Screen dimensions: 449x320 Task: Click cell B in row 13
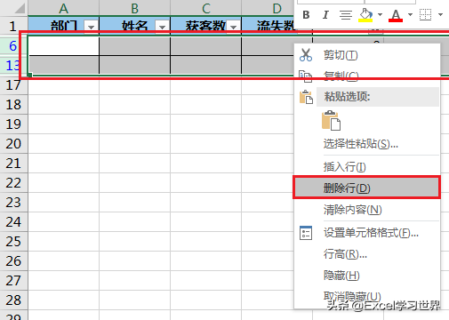[x=134, y=65]
